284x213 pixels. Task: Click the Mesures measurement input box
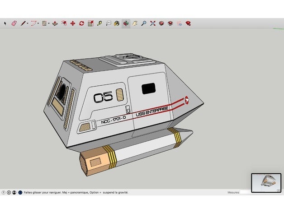246,193
